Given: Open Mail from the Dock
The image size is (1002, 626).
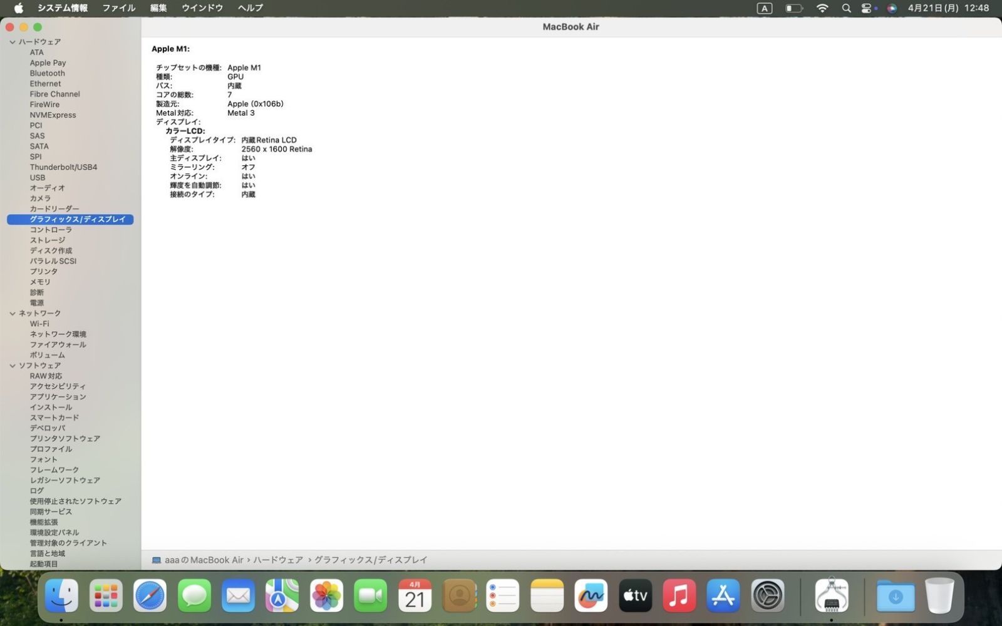Looking at the screenshot, I should tap(238, 595).
